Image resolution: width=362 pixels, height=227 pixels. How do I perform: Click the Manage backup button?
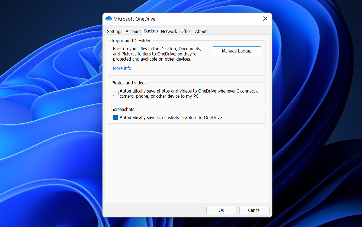(237, 51)
